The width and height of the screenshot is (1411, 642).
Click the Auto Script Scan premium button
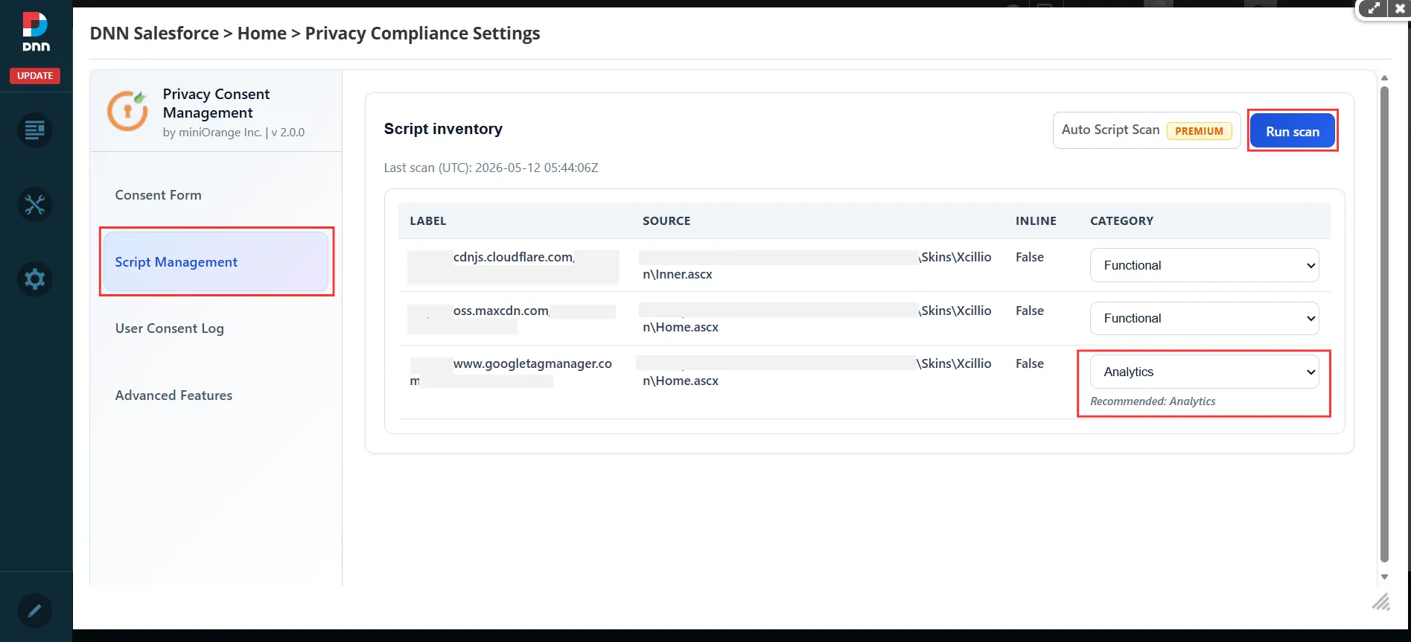tap(1146, 130)
